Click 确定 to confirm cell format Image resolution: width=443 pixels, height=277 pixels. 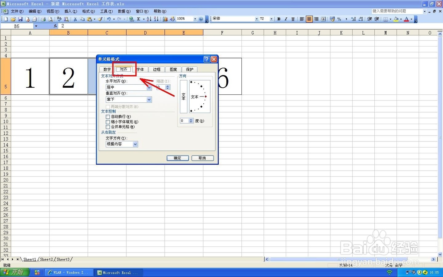point(178,158)
